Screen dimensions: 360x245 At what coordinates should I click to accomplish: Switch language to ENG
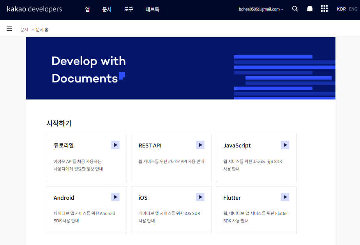(353, 9)
